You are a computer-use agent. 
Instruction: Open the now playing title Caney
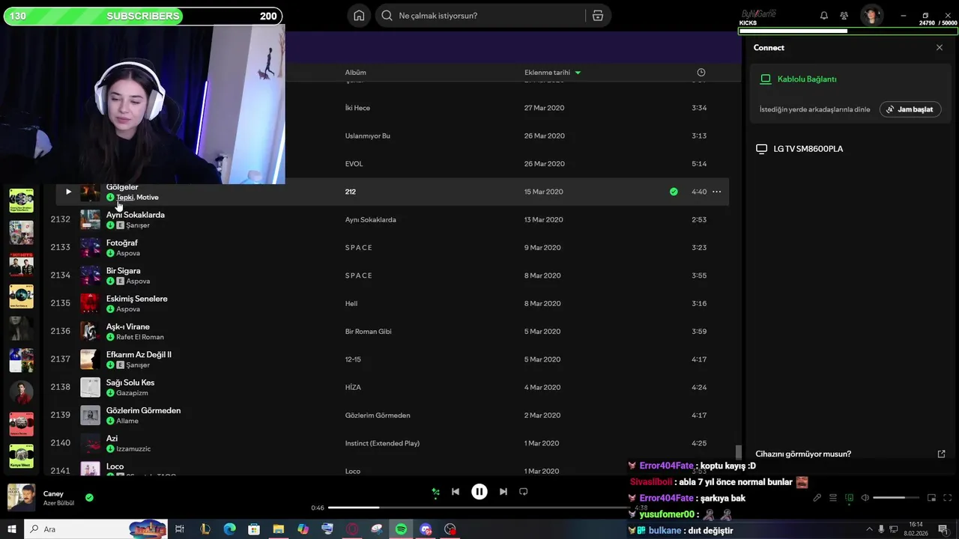(53, 493)
